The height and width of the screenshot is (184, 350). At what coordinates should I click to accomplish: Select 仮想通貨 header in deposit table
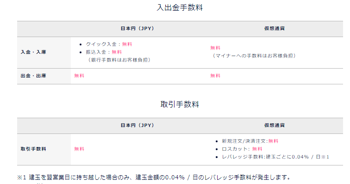(275, 28)
